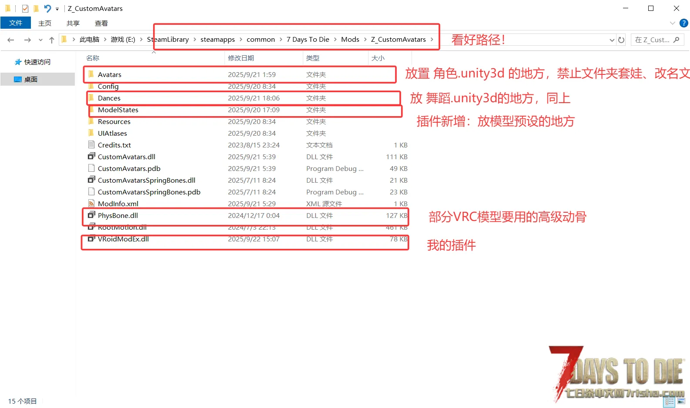Select 桌面 in the navigation pane

click(31, 79)
